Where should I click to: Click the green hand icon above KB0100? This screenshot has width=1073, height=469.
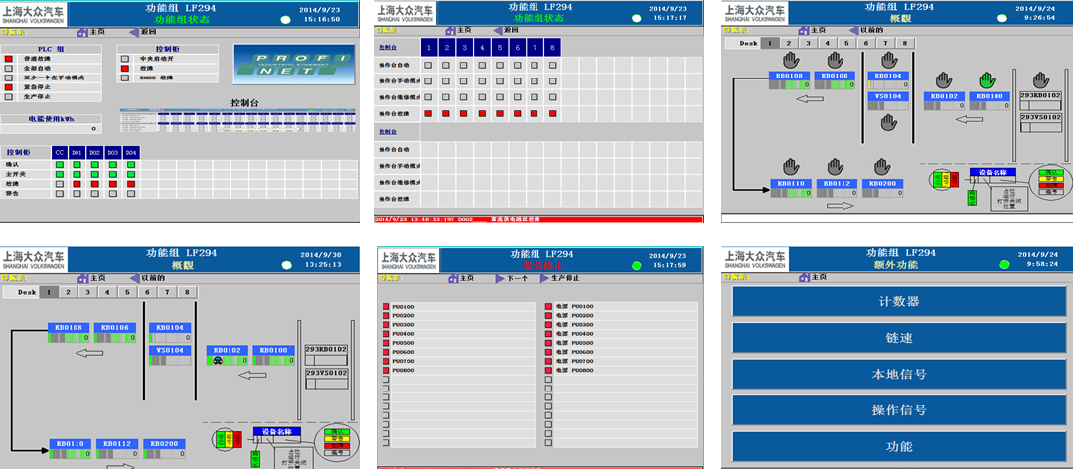coord(986,80)
